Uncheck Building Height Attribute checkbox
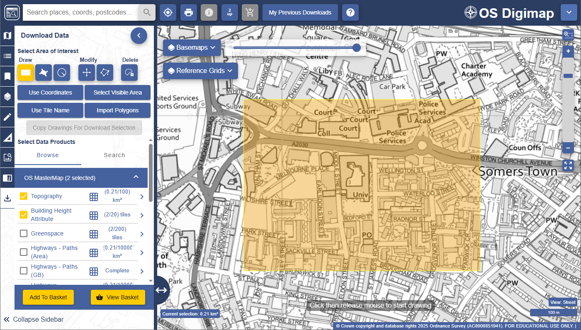The width and height of the screenshot is (581, 330). click(x=24, y=215)
